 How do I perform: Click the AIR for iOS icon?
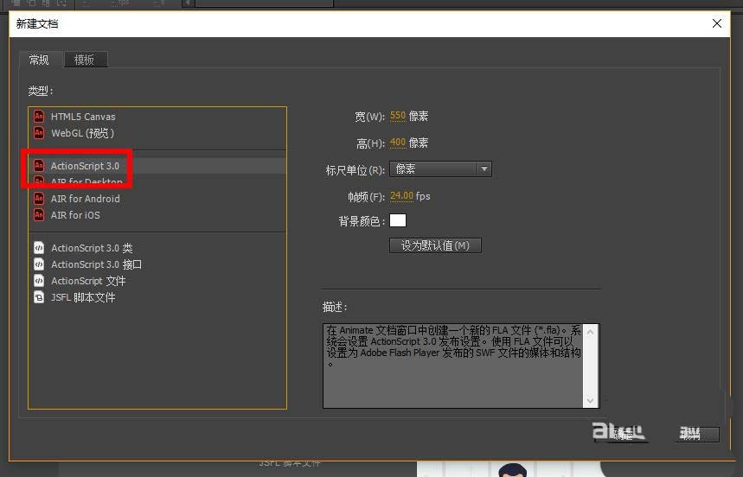(x=39, y=215)
